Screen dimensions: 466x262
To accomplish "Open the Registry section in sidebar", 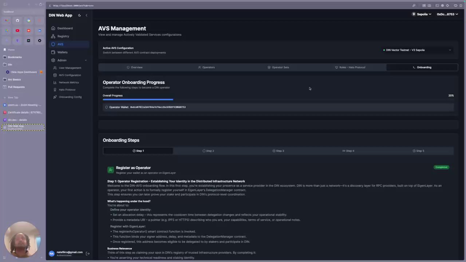I will [69, 36].
